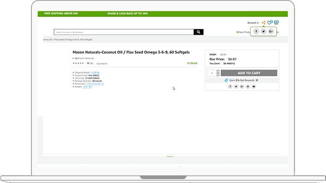Open the wishlist heart icon in header

pos(269,23)
